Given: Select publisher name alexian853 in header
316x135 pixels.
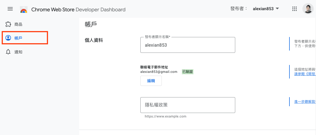Looking at the screenshot, I should click(263, 9).
